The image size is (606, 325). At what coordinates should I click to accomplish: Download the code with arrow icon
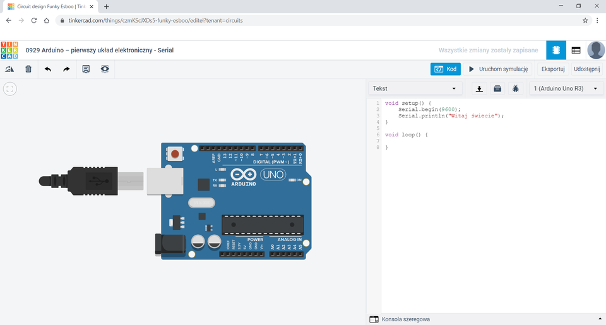[x=479, y=89]
